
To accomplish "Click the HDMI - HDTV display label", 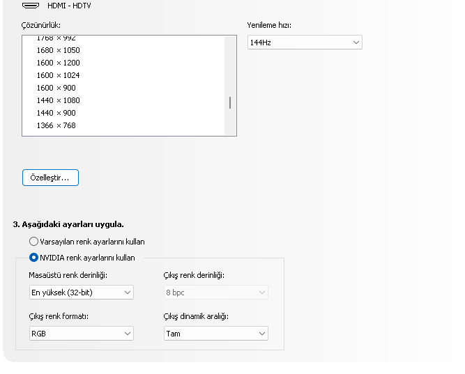I will (x=69, y=6).
